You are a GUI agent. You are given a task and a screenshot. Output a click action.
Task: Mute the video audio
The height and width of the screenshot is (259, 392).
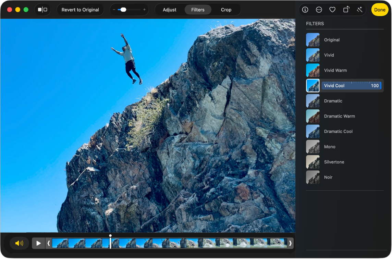(19, 243)
